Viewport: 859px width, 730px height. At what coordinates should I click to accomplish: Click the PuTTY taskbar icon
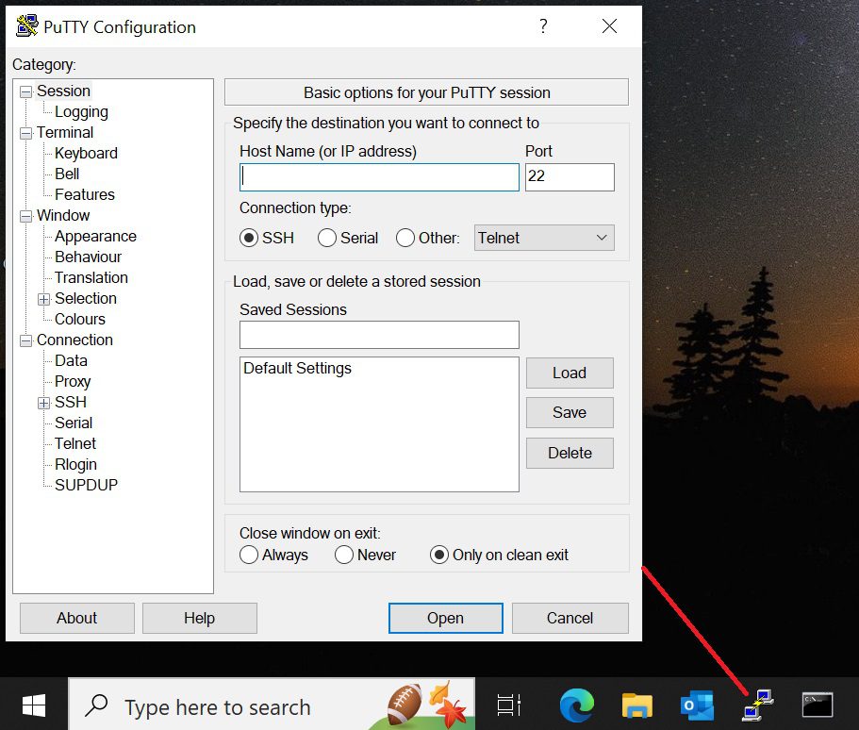(758, 705)
